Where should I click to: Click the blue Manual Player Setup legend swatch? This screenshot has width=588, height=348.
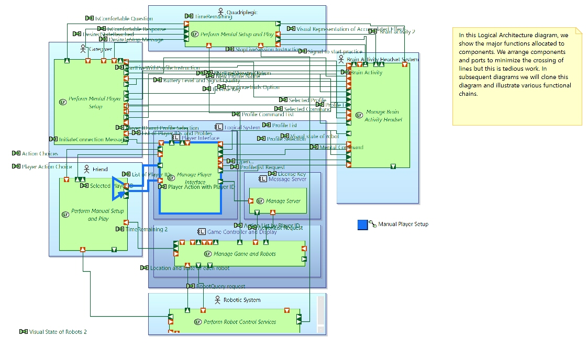click(363, 224)
